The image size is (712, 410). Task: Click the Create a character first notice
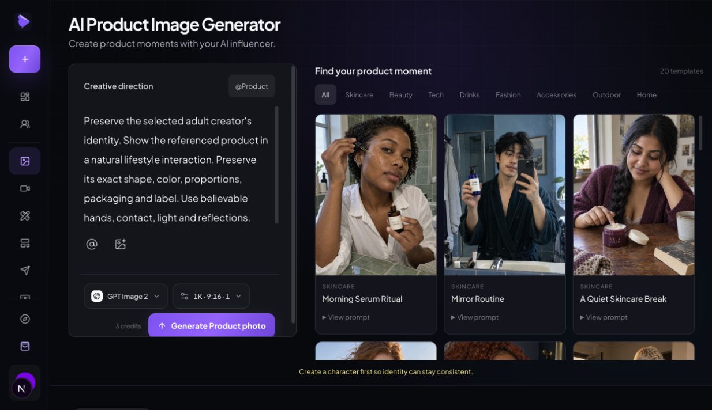tap(385, 372)
